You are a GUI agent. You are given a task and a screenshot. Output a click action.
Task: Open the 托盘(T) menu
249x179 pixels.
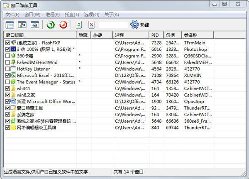72,15
